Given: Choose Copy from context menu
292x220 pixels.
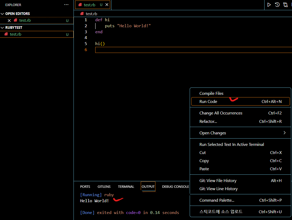Looking at the screenshot, I should click(240, 161).
